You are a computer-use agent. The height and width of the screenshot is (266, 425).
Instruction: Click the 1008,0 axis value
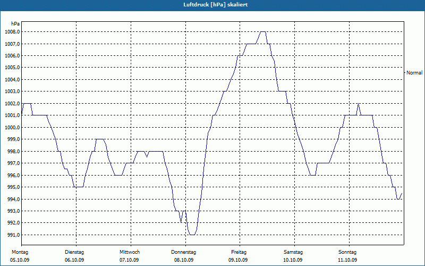tap(12, 32)
